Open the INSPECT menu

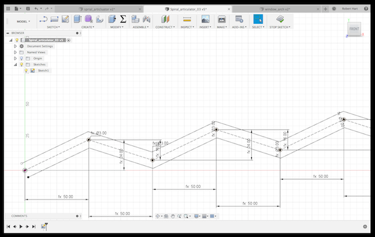pos(187,27)
